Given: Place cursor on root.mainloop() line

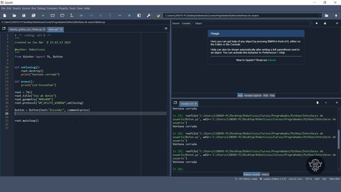Looking at the screenshot, I should [x=27, y=121].
